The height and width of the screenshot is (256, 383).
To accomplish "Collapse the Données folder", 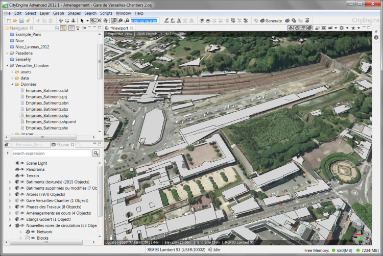I will [x=12, y=84].
